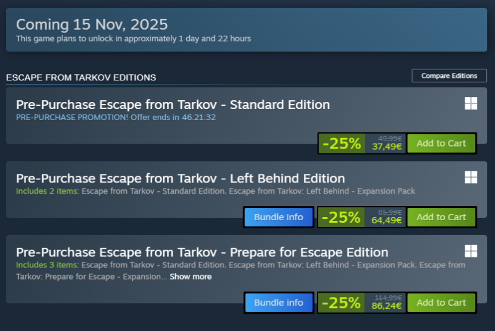Click the 37,49€ discounted price
The width and height of the screenshot is (495, 331).
tap(387, 147)
